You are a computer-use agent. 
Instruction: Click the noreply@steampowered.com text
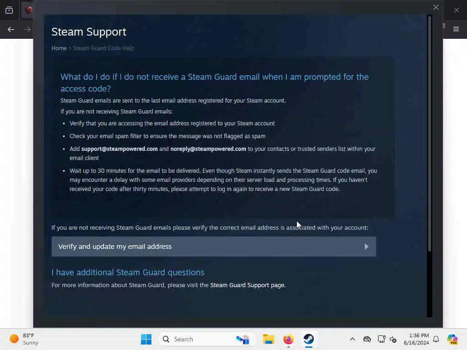point(208,149)
